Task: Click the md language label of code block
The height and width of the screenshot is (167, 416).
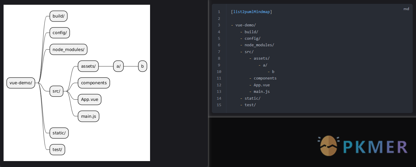Action: coord(406,9)
